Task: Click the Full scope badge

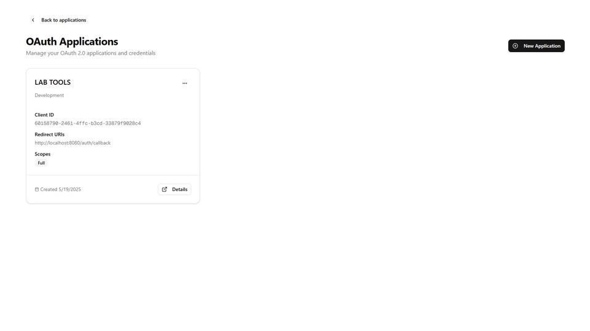Action: [41, 163]
